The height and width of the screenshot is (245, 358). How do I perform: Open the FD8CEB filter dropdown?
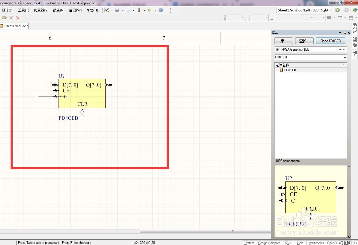[345, 57]
